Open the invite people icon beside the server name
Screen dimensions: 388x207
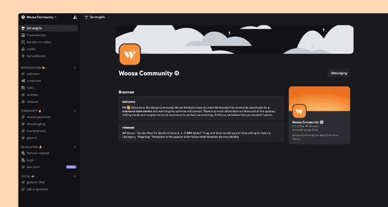[75, 17]
